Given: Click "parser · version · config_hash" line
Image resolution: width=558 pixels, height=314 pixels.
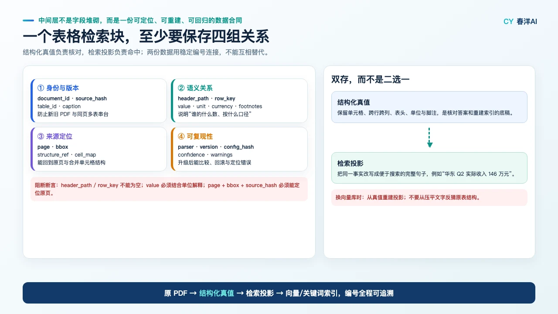Looking at the screenshot, I should point(216,147).
